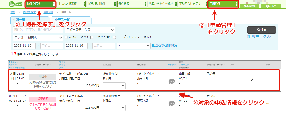Open 客付店舗 dropdown in アエリスセイルボー row
Viewport: 286px width, 116px height.
114,108
